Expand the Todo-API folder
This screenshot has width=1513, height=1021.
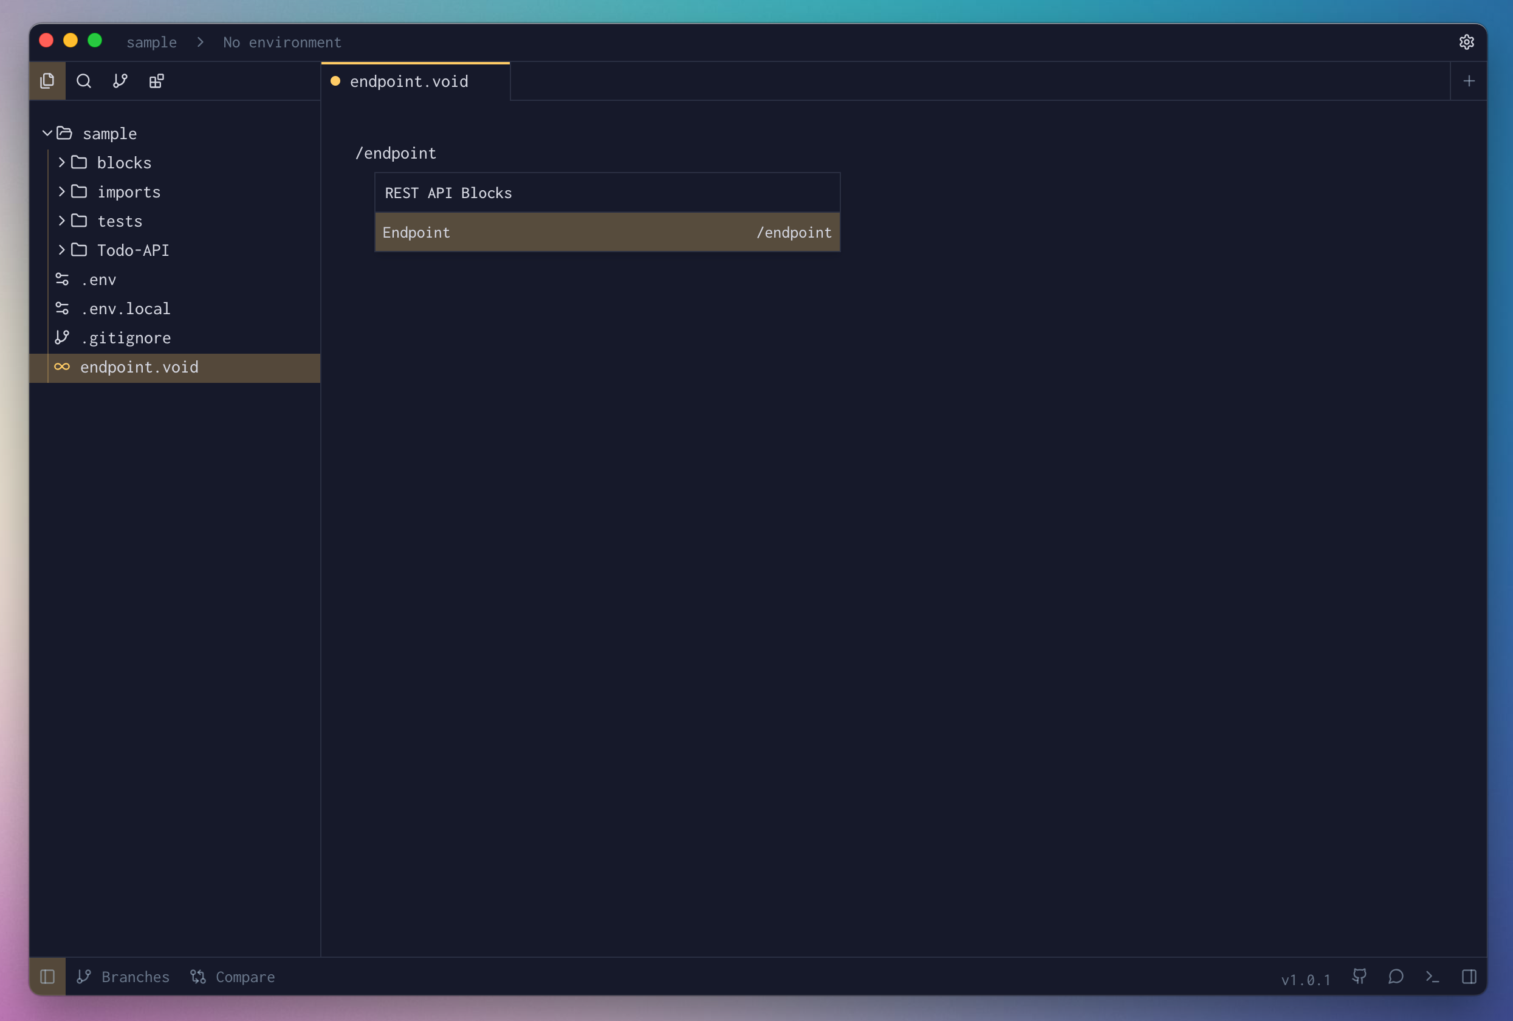(x=61, y=250)
